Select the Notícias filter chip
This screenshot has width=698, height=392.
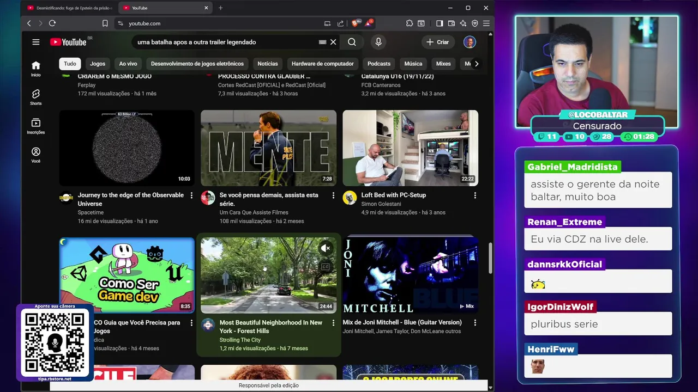[268, 64]
